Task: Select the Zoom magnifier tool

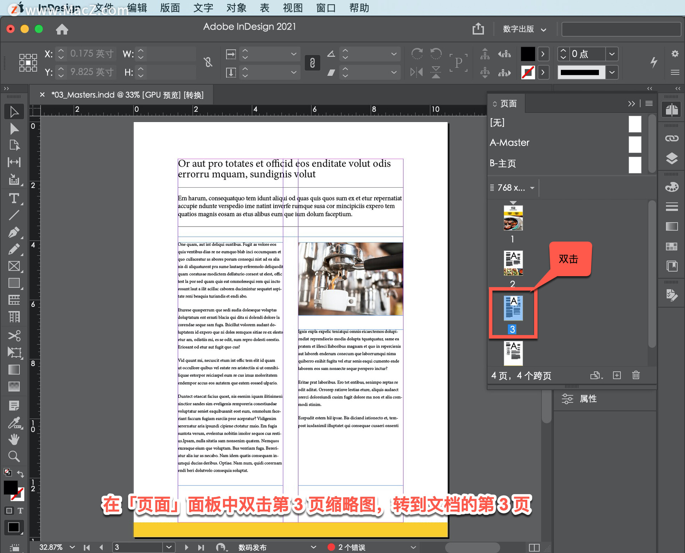Action: tap(14, 456)
